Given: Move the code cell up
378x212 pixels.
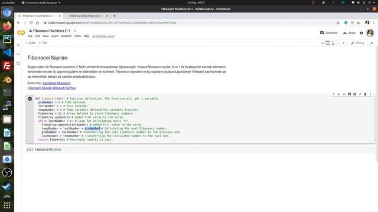Looking at the screenshot, I should point(333,94).
